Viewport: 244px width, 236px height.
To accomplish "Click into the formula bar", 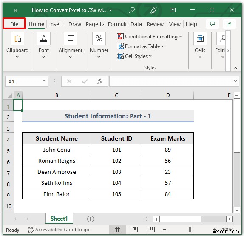I will (x=171, y=81).
